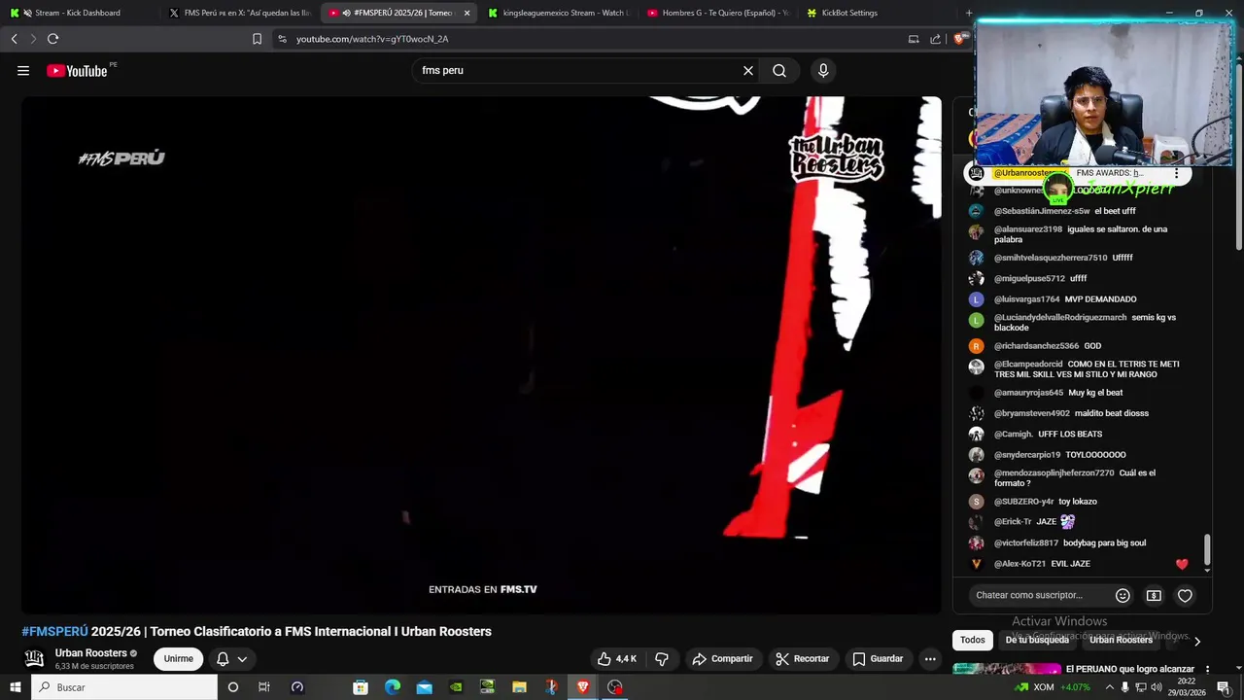Switch to the Hombres G - Te Quiero tab
The height and width of the screenshot is (700, 1244).
pos(718,13)
